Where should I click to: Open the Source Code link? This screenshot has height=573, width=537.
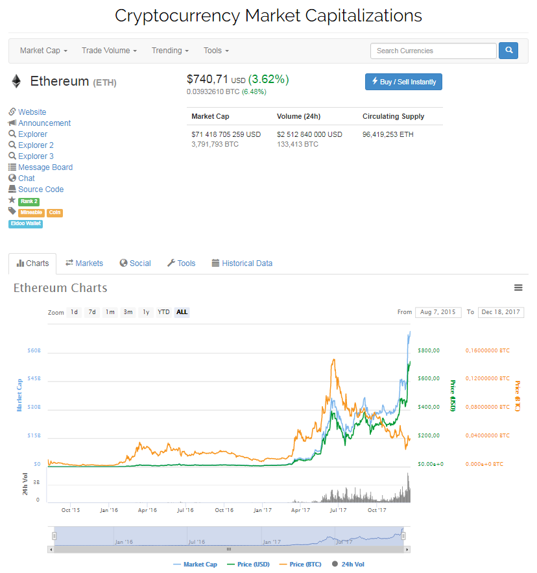coord(41,189)
